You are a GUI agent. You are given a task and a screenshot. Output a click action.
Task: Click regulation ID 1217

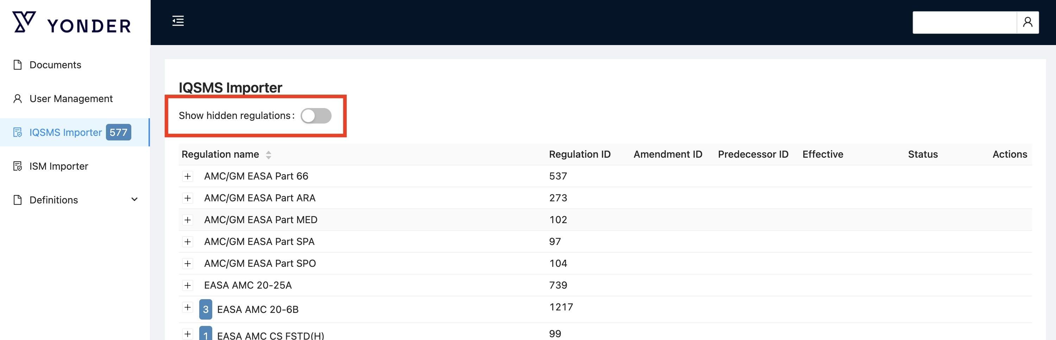pos(561,307)
